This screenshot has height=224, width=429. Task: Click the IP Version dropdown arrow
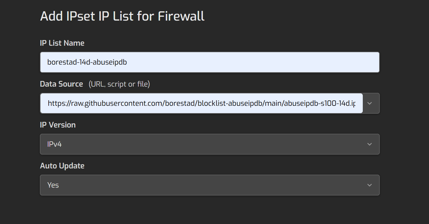click(x=370, y=144)
